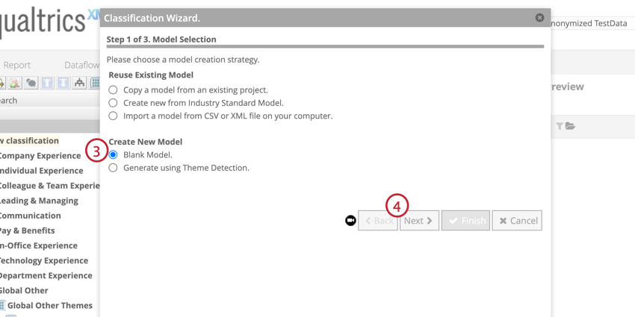
Task: Cancel the Classification Wizard
Action: point(517,220)
